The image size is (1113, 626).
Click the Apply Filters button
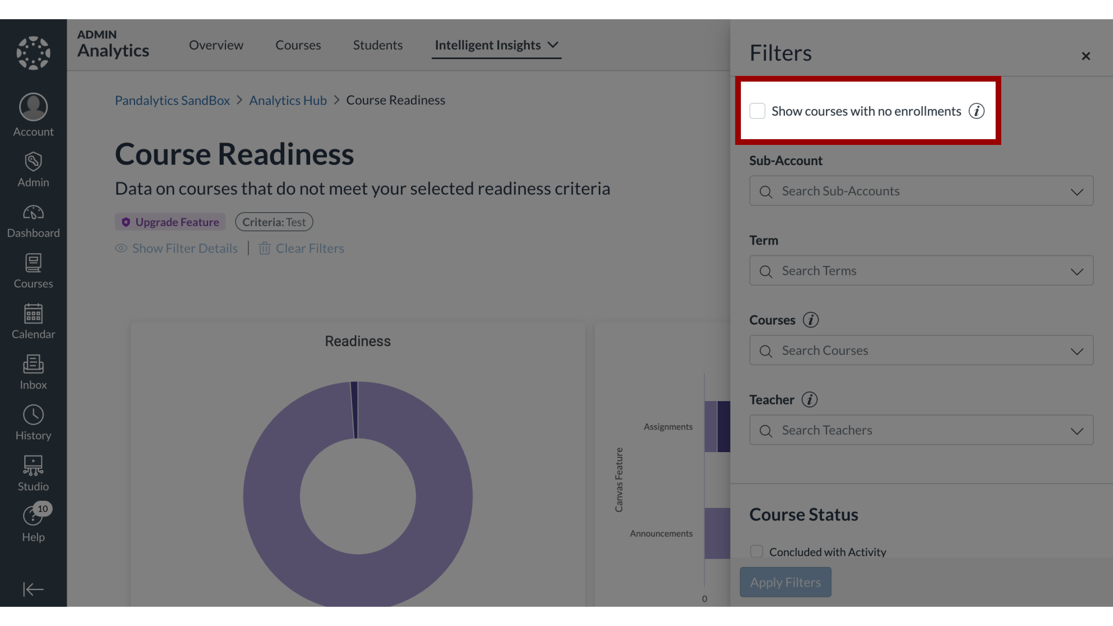pos(785,582)
